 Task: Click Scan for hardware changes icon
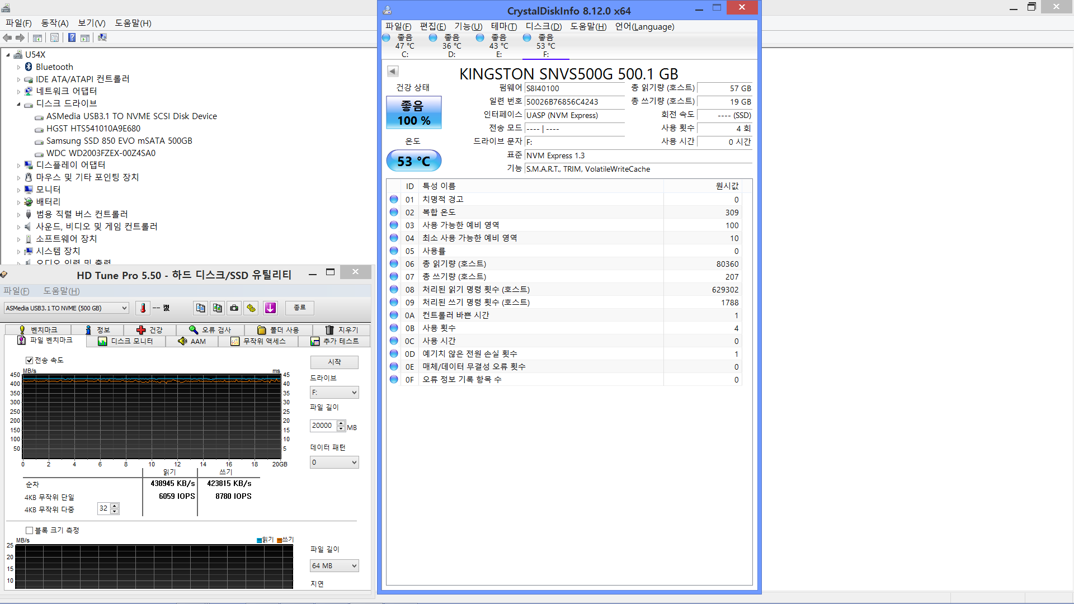click(x=102, y=37)
